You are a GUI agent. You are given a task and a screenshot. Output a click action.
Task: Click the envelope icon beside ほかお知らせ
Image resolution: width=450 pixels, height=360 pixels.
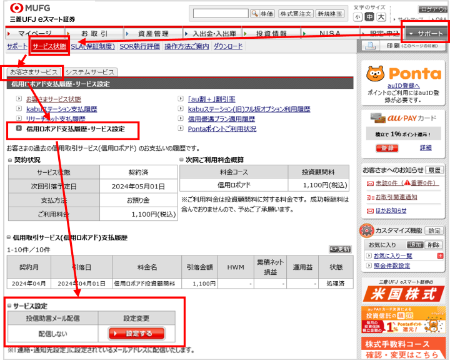[370, 211]
